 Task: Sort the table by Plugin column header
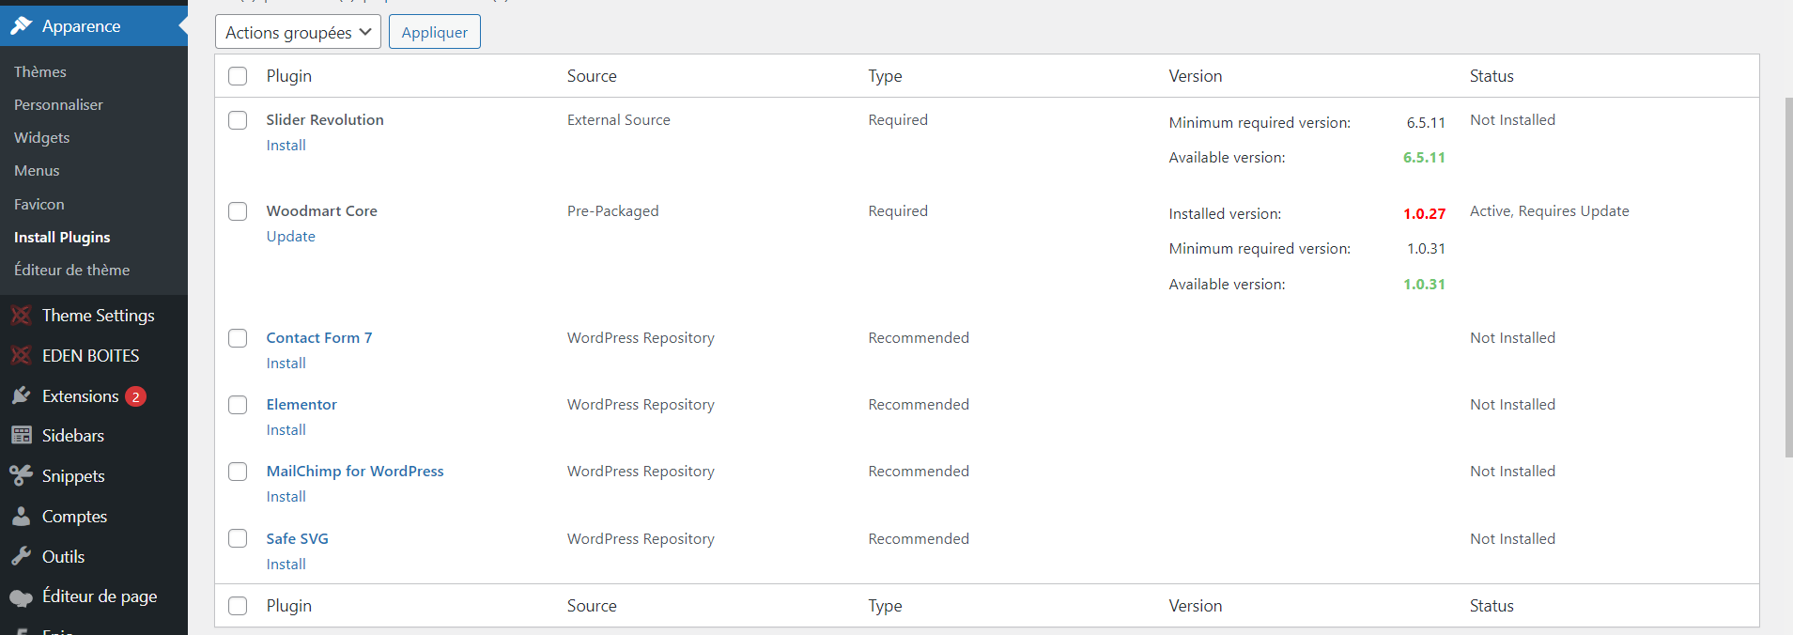click(288, 76)
